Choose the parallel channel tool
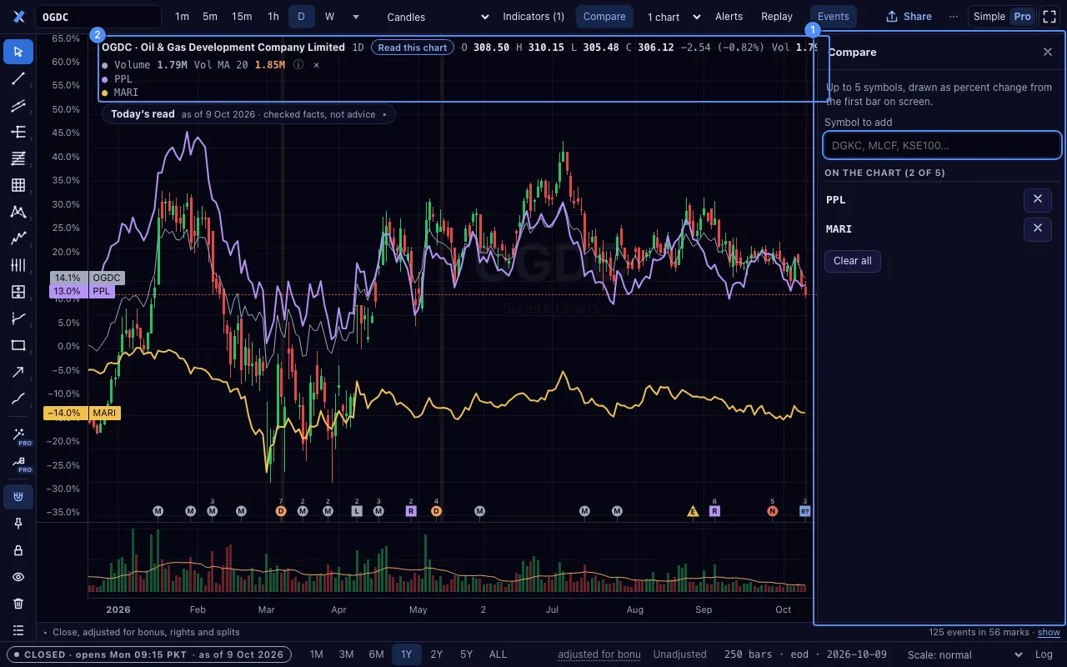Image resolution: width=1067 pixels, height=667 pixels. point(18,105)
